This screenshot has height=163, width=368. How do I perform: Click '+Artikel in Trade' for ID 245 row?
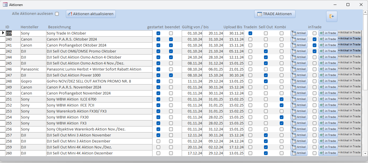[350, 63]
